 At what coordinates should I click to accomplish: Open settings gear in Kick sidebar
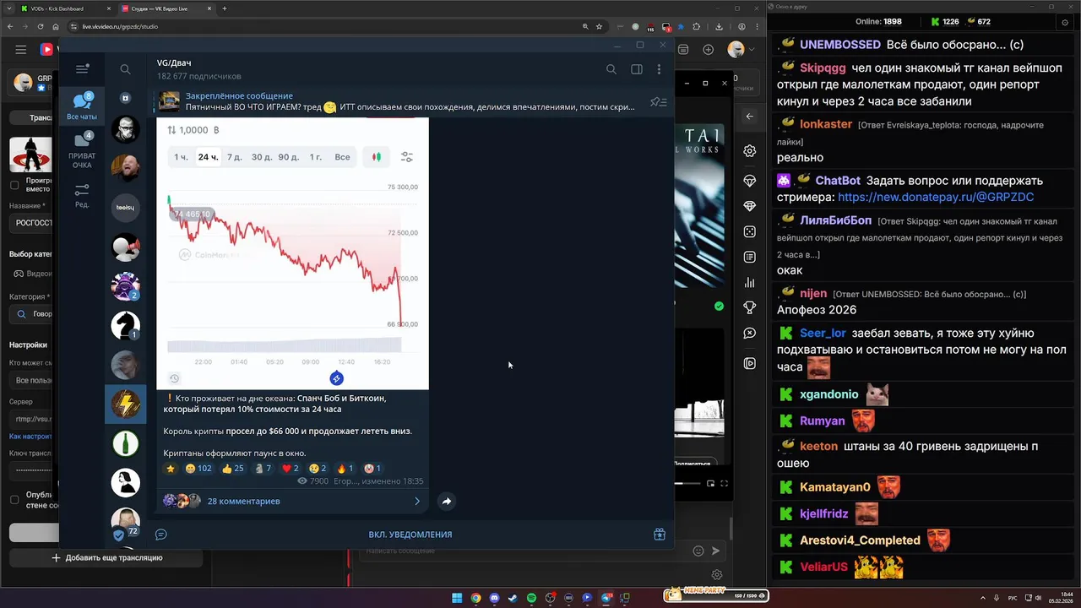(x=749, y=151)
